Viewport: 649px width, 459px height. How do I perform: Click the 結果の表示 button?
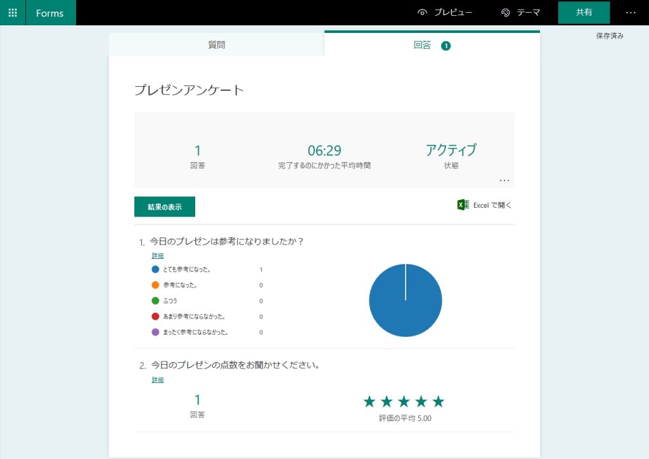(x=164, y=206)
